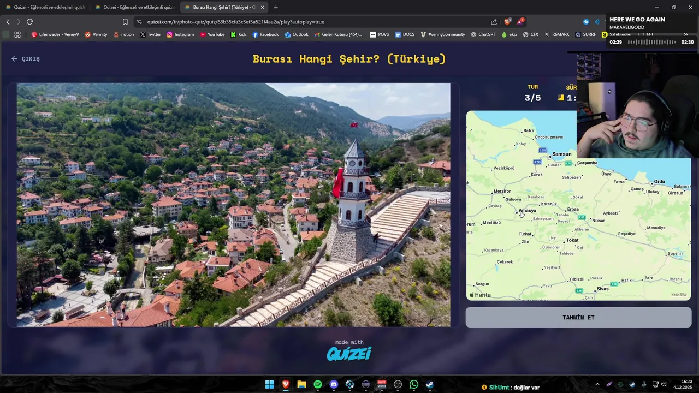Click Bafra on the map

[529, 131]
